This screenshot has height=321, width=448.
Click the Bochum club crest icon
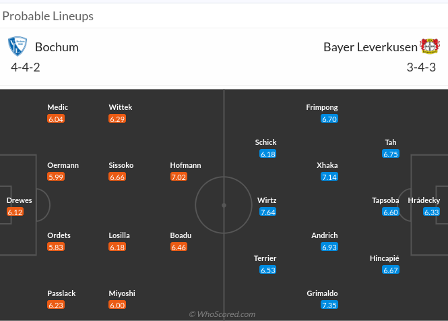[x=16, y=47]
